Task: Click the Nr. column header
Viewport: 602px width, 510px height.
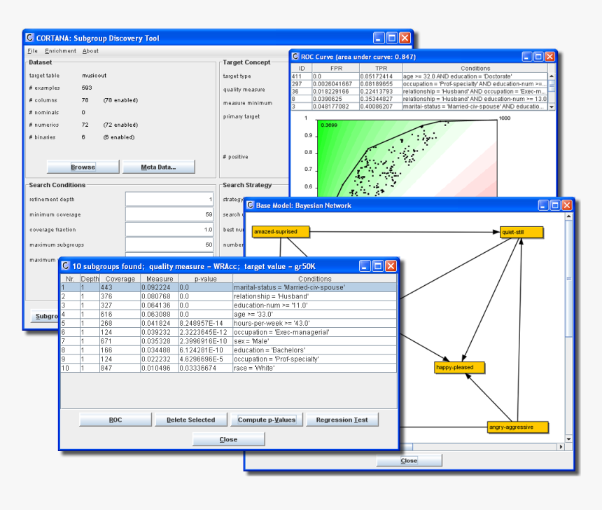Action: [x=70, y=279]
